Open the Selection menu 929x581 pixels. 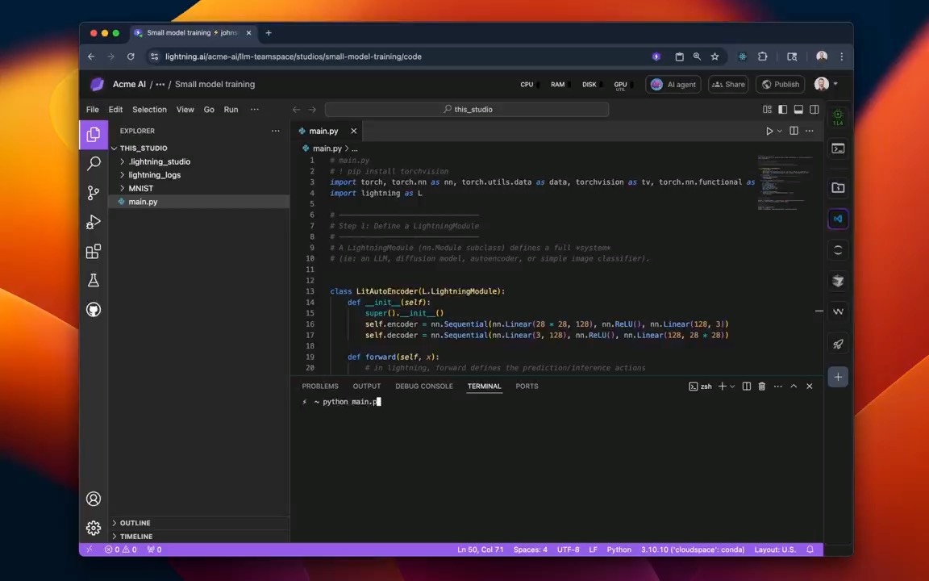click(x=149, y=110)
